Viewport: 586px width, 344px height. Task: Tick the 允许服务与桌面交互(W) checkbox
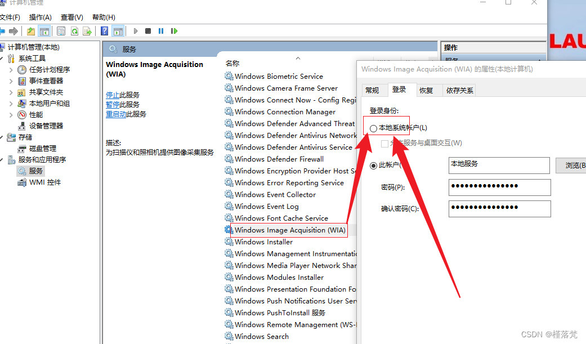[384, 144]
